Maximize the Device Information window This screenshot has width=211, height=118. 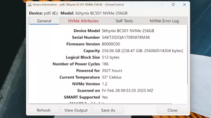[173, 5]
